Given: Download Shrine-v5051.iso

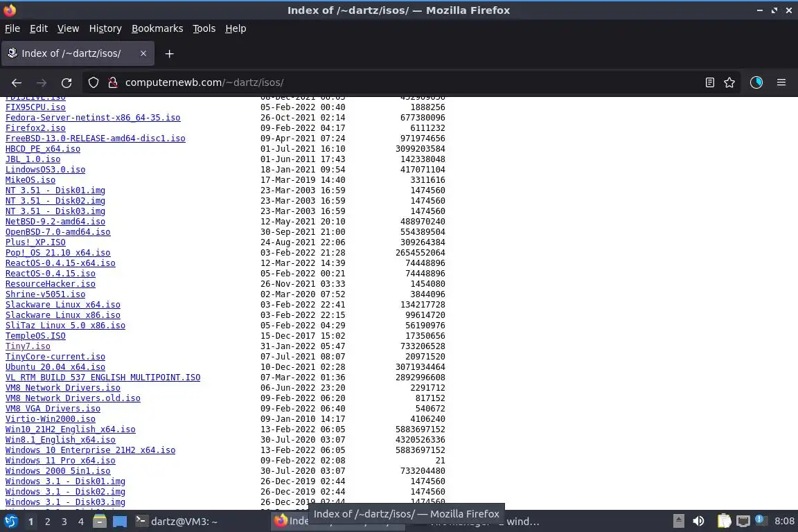Looking at the screenshot, I should (45, 294).
